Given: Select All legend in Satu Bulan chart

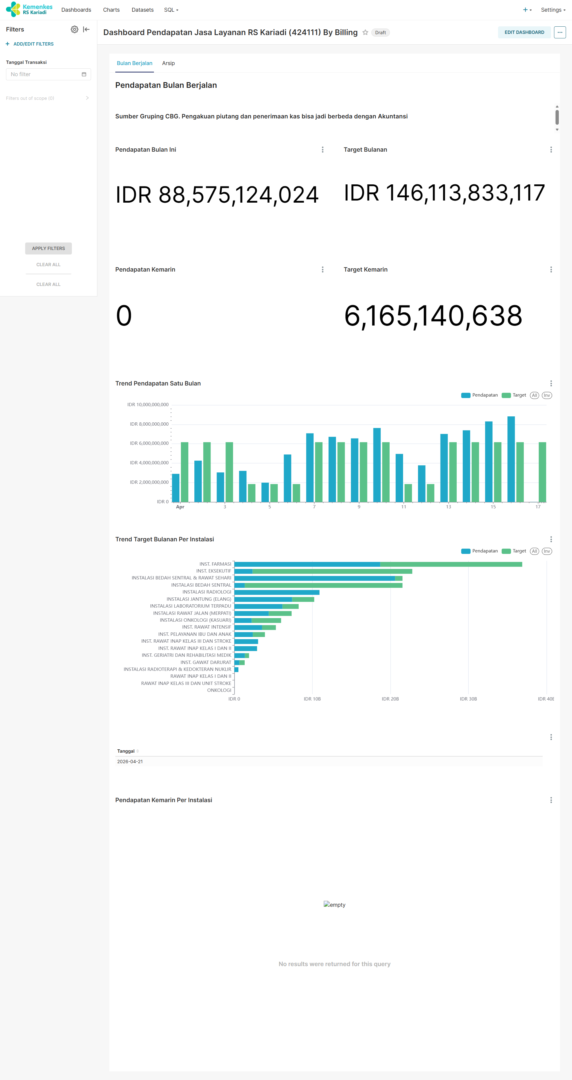Looking at the screenshot, I should tap(534, 395).
